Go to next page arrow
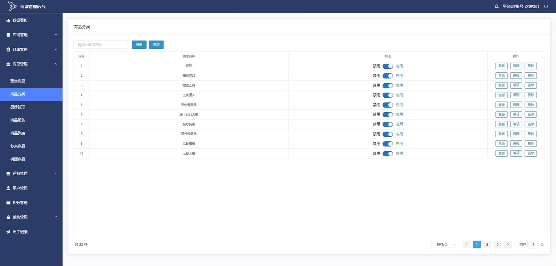 508,245
